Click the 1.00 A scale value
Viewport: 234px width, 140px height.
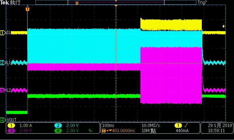tap(26, 126)
